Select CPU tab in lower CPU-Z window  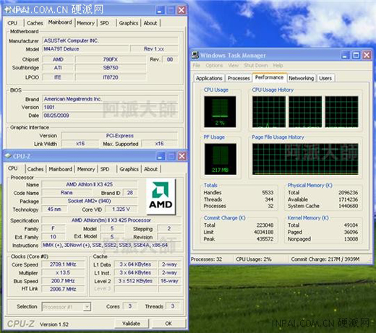pos(13,168)
